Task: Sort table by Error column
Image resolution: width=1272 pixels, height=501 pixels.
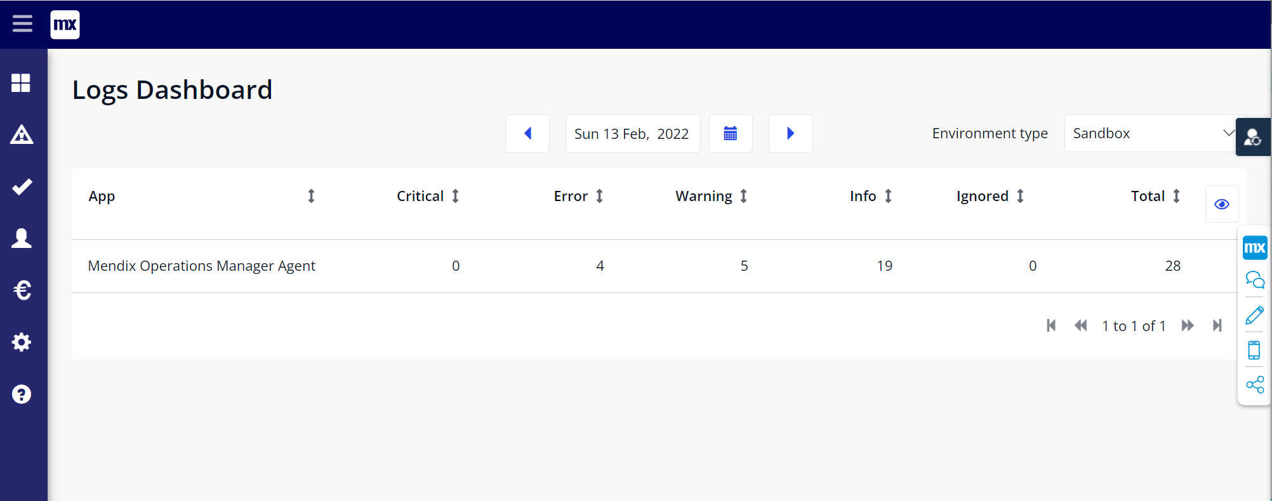Action: (599, 196)
